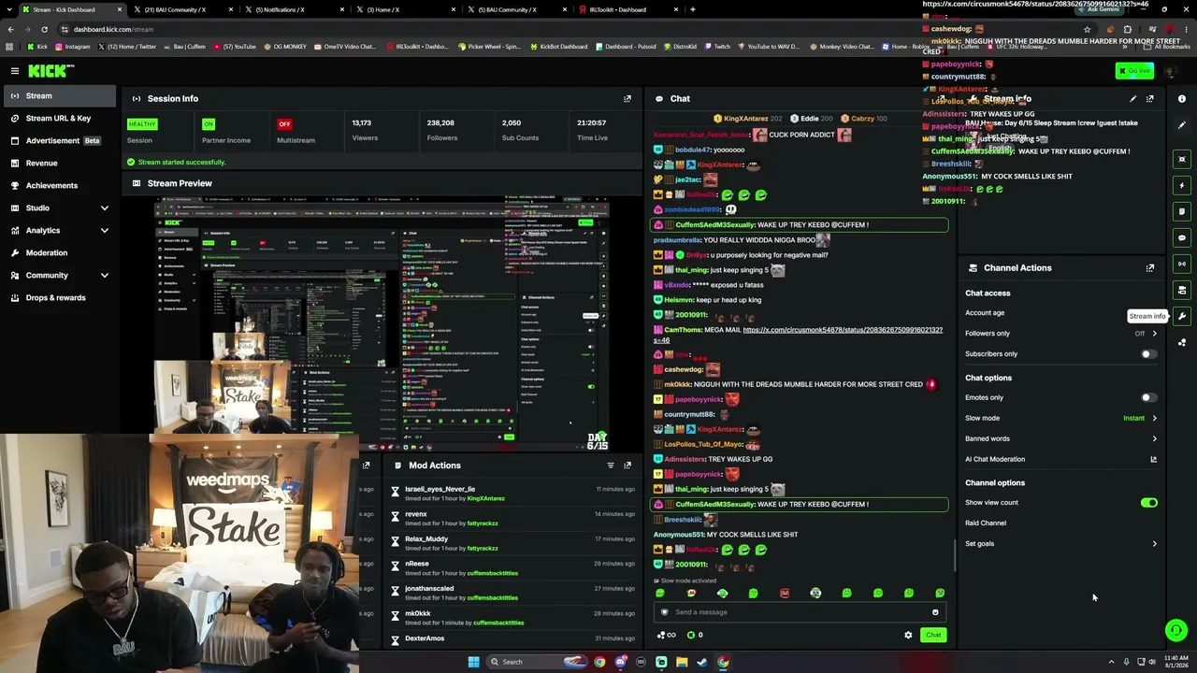1197x673 pixels.
Task: Pop out the Stream info panel
Action: (x=1150, y=98)
